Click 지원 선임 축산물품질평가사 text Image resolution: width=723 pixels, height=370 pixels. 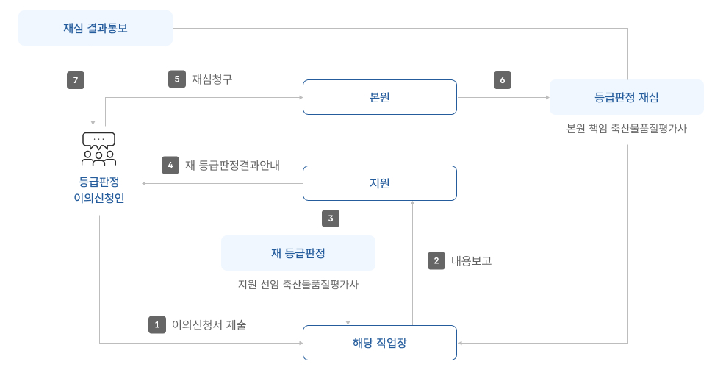298,284
